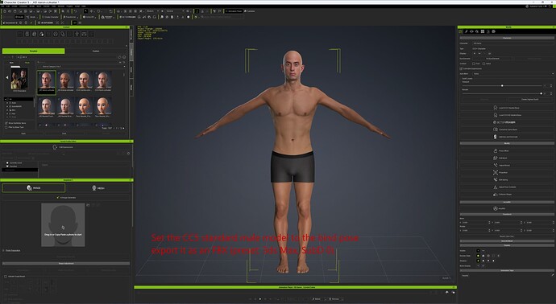The width and height of the screenshot is (556, 304).
Task: Click the pie-shaped Skin icon in Content panel
Action: 41,34
